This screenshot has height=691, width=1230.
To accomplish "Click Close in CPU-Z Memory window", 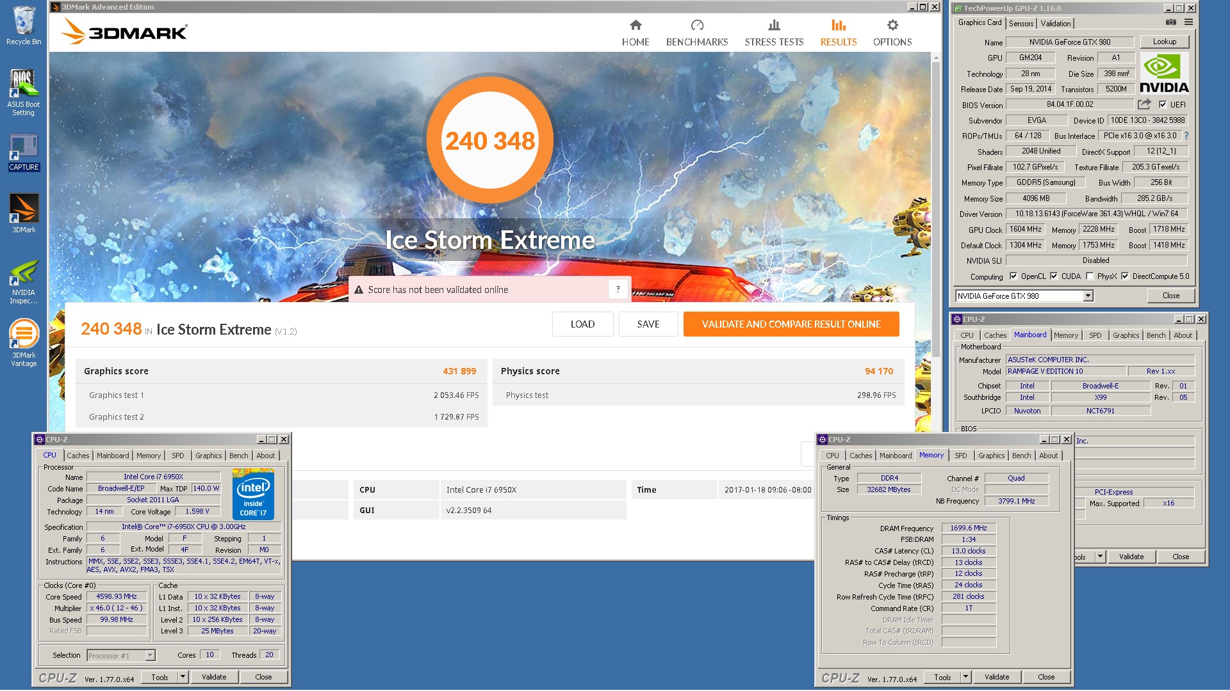I will tap(1046, 677).
